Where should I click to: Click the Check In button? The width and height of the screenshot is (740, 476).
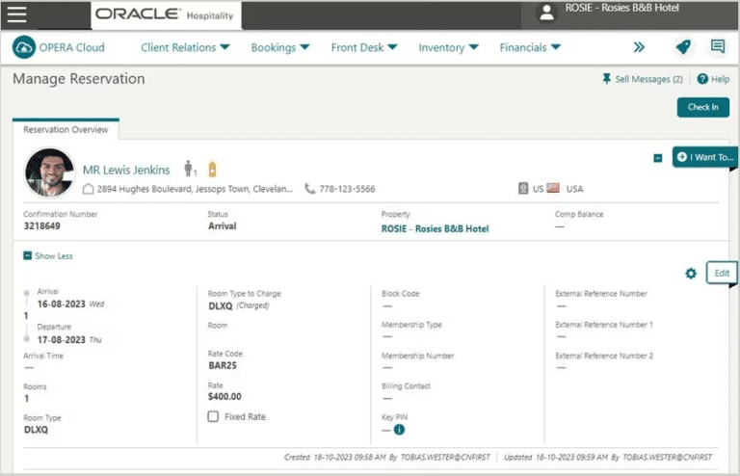pyautogui.click(x=702, y=107)
